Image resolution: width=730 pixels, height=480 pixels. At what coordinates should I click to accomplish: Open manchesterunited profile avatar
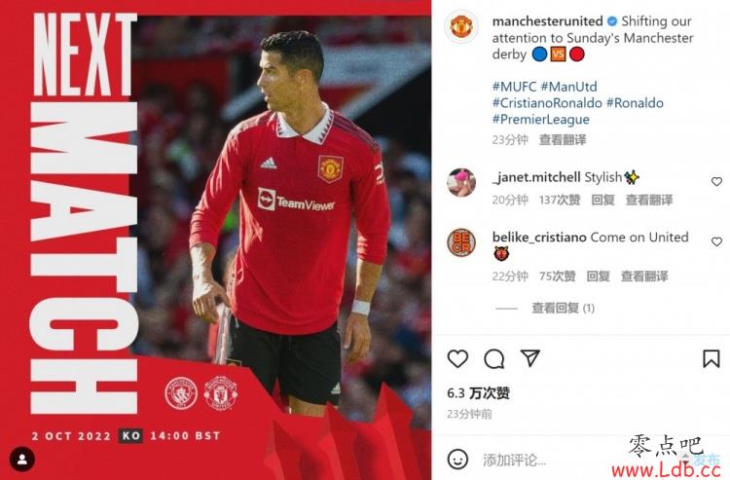461,26
